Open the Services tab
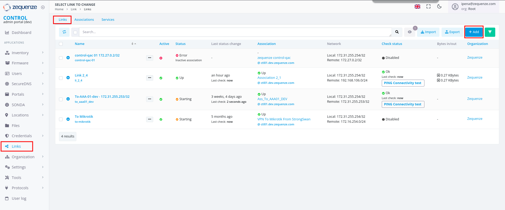 pos(108,20)
